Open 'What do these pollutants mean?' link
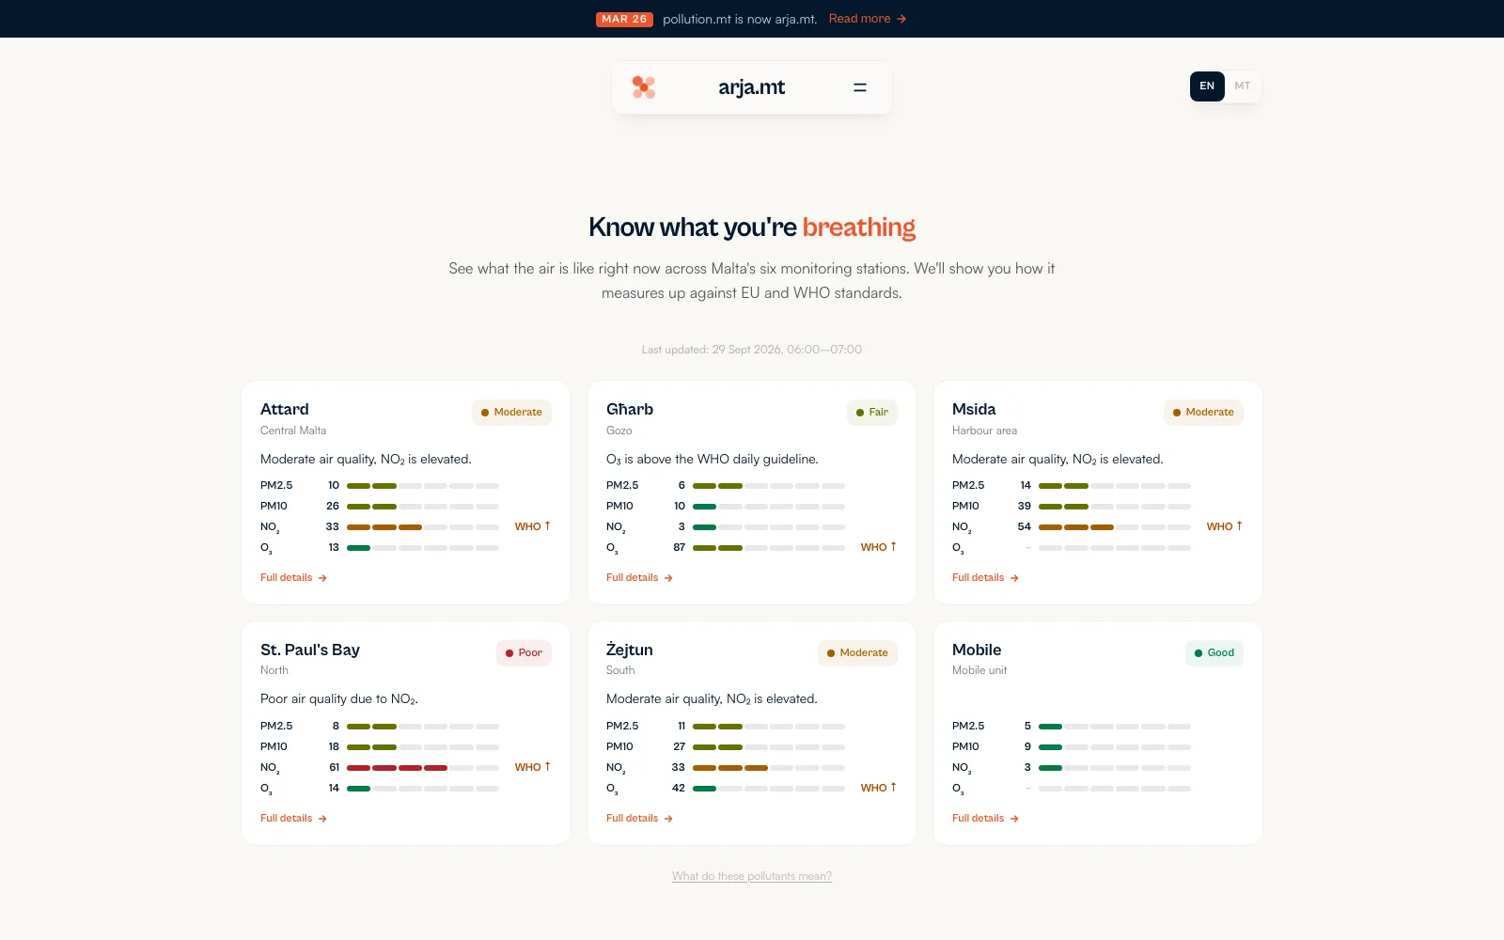 click(x=752, y=876)
